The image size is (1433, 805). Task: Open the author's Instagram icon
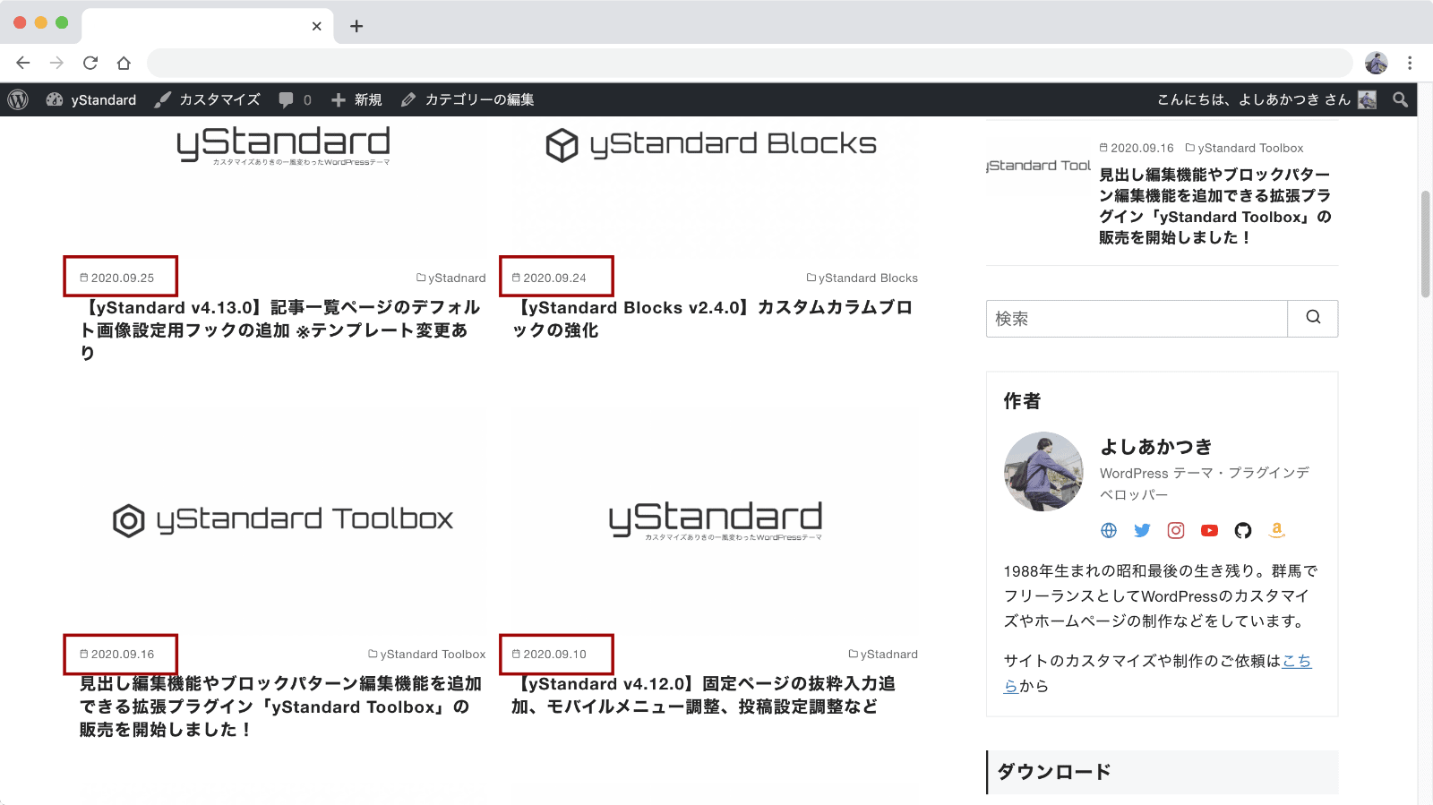pyautogui.click(x=1176, y=530)
